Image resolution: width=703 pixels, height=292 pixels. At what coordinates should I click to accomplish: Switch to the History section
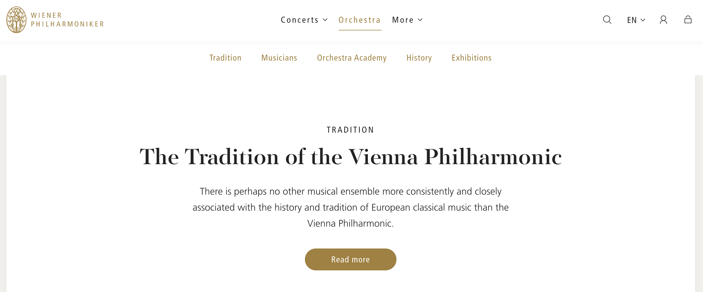pyautogui.click(x=419, y=58)
